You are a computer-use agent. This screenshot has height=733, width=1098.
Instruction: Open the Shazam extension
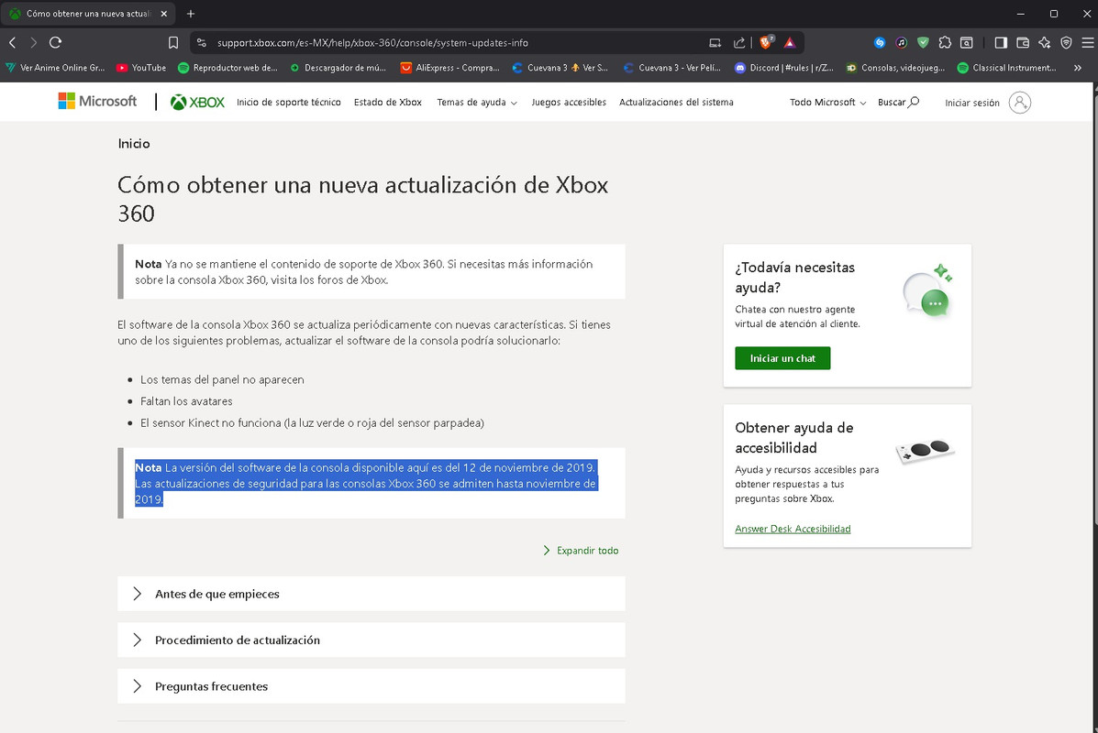[880, 43]
